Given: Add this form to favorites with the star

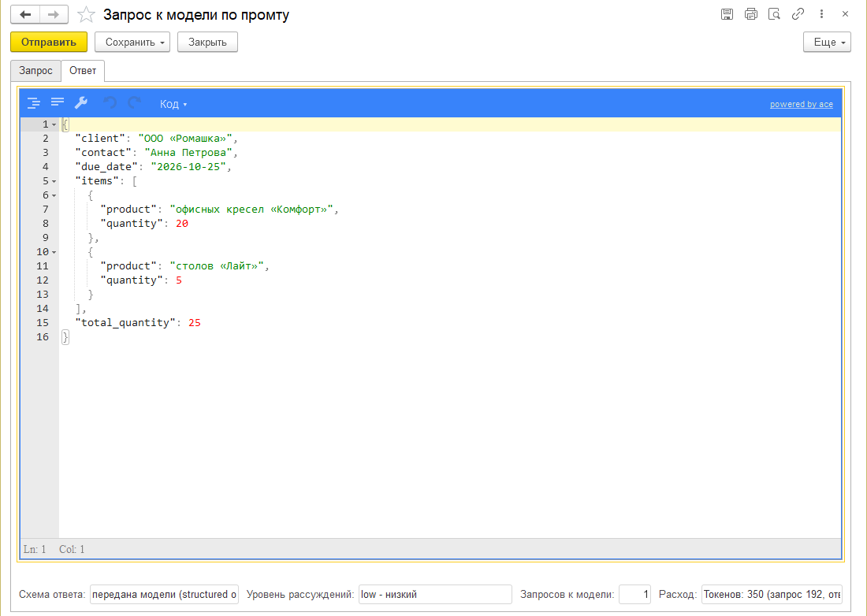Looking at the screenshot, I should 86,14.
